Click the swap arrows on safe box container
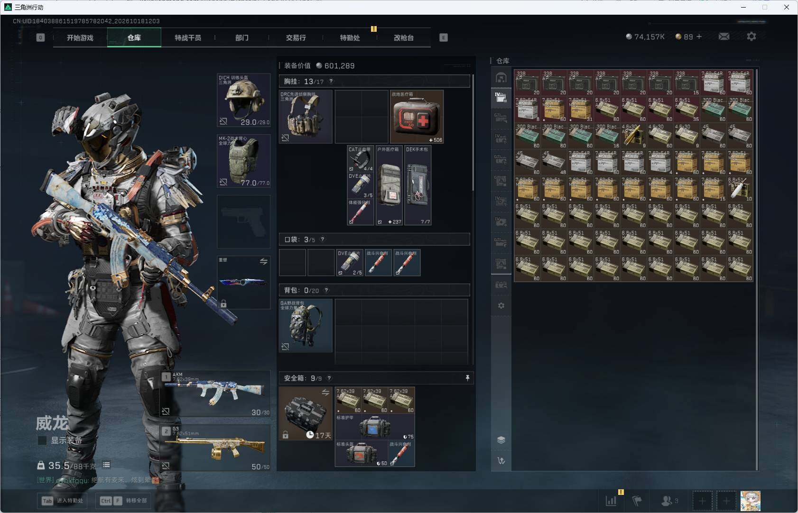Viewport: 798px width, 513px height. tap(325, 392)
